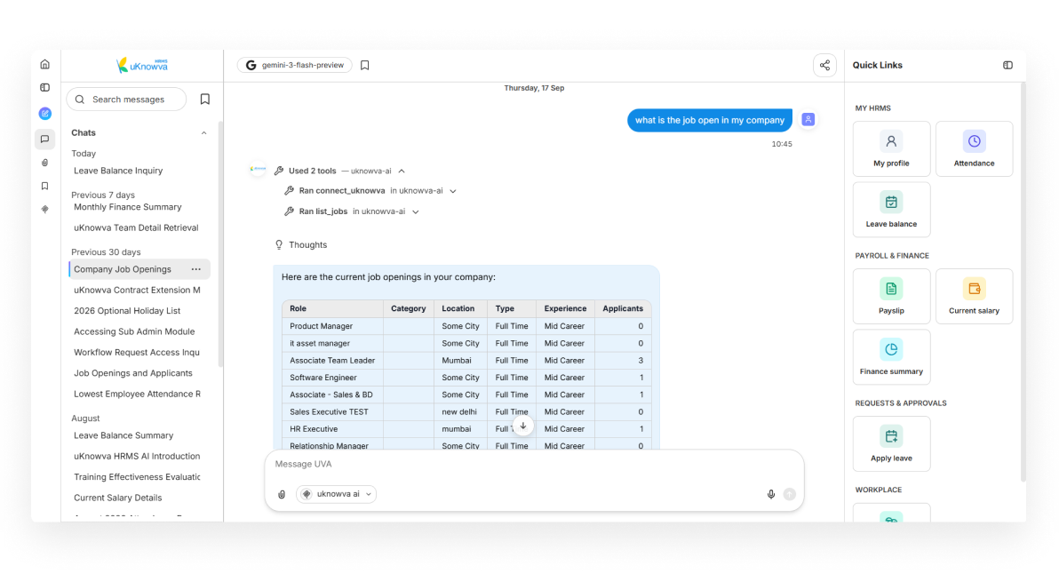
Task: Activate microphone voice input
Action: point(770,494)
